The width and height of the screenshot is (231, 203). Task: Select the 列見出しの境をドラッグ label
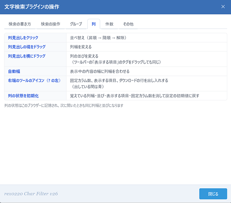[27, 47]
